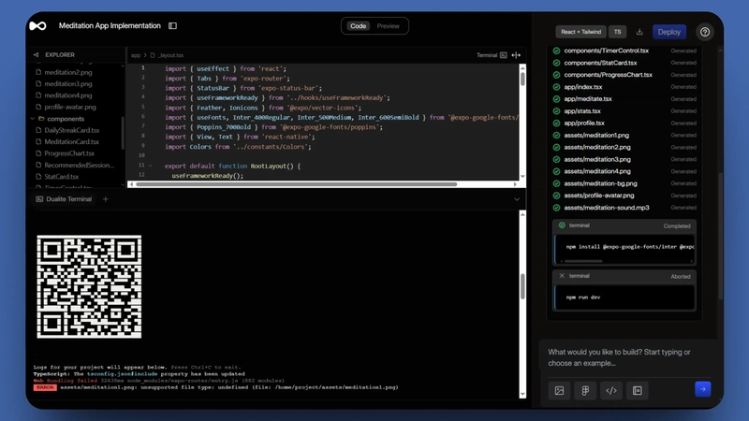This screenshot has width=749, height=421.
Task: Click the app breadcrumb segment
Action: coord(136,55)
